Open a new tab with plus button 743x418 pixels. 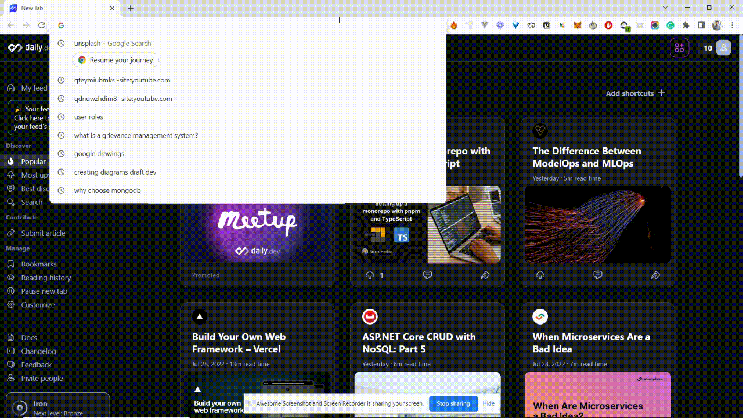click(131, 8)
